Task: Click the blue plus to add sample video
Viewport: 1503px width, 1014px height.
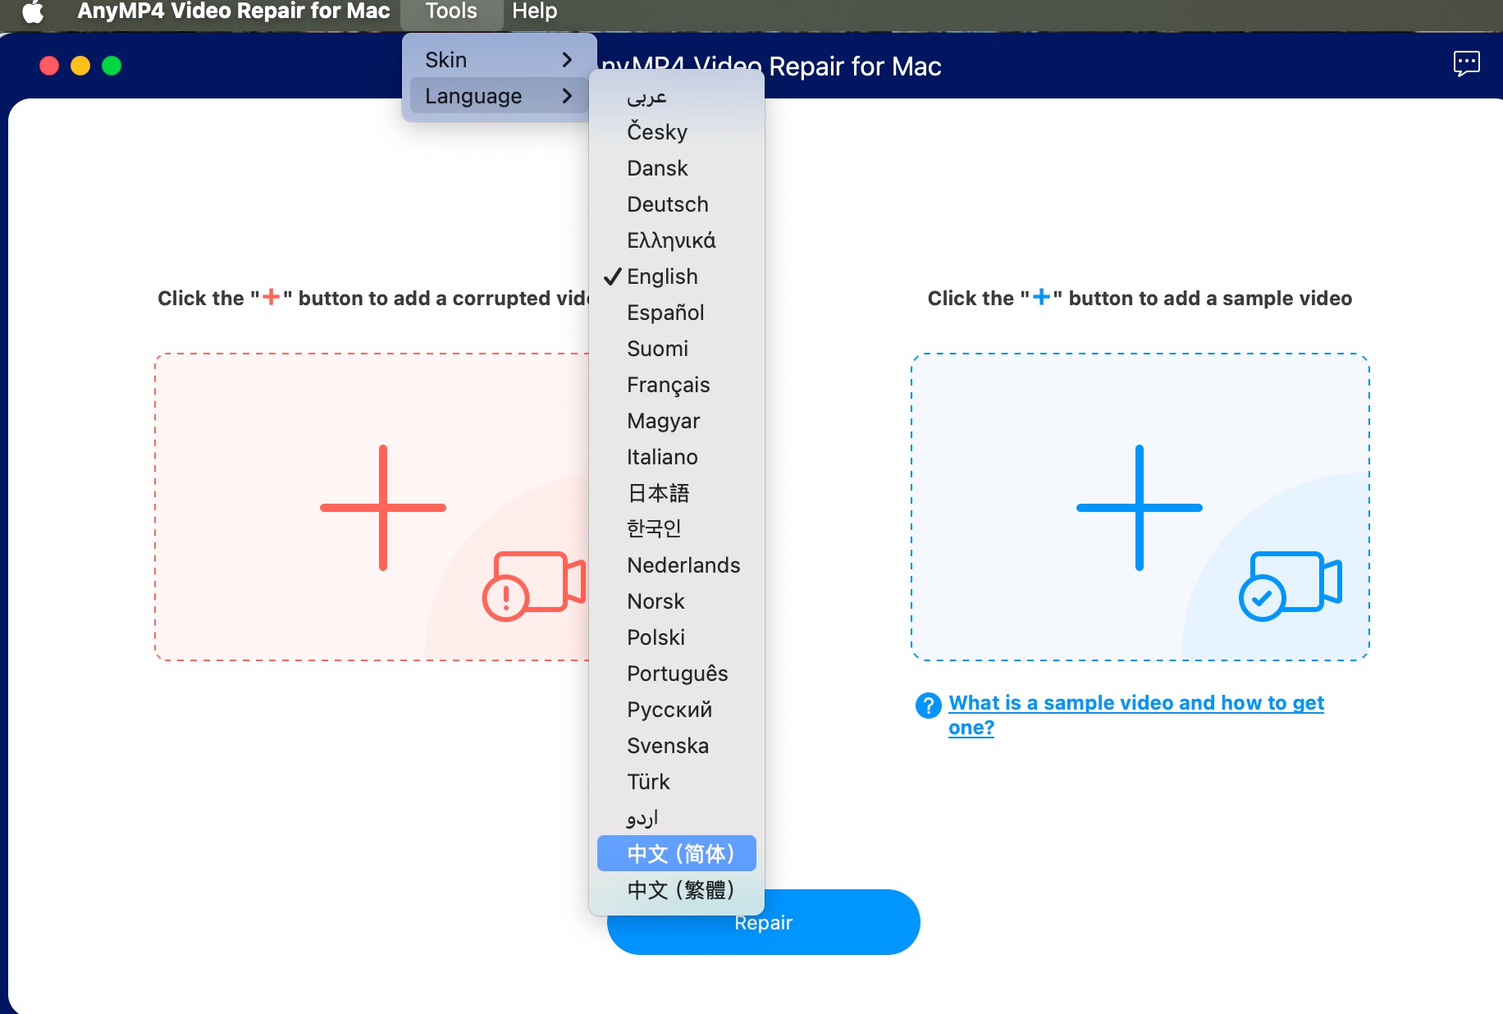Action: 1139,508
